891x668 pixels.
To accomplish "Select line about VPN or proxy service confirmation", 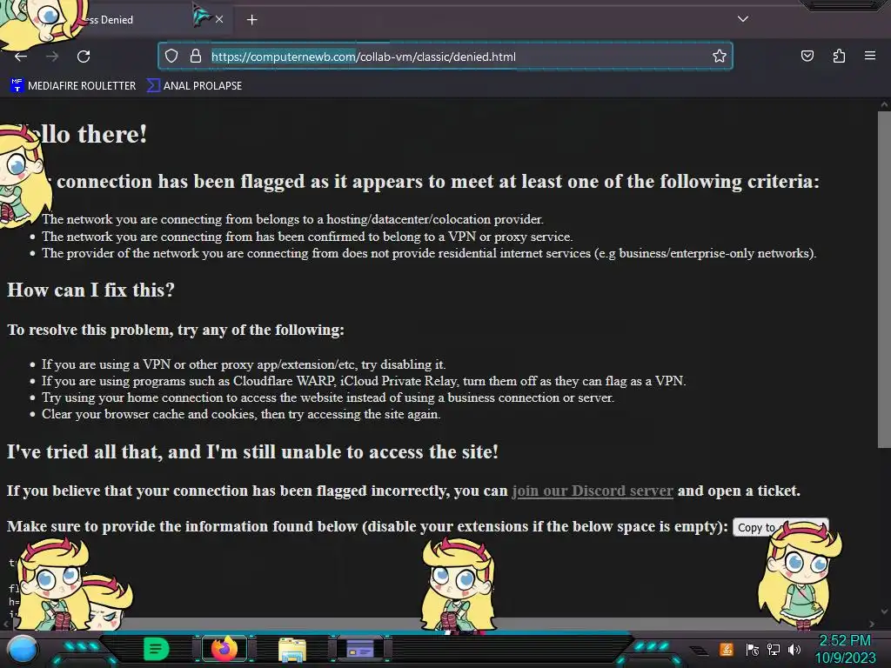I will (x=307, y=237).
